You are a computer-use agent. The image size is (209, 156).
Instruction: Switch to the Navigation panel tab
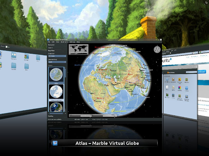point(51,45)
